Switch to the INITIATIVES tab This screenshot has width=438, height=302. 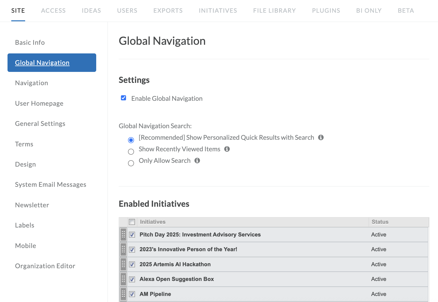pyautogui.click(x=218, y=11)
